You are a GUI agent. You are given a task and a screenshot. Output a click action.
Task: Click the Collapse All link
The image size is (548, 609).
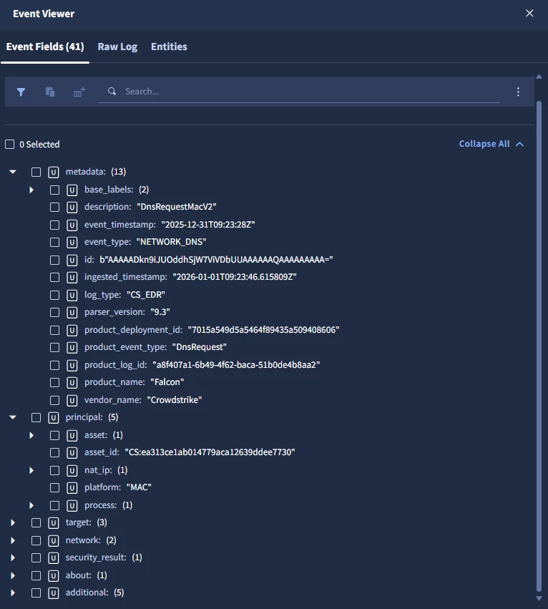[x=491, y=144]
